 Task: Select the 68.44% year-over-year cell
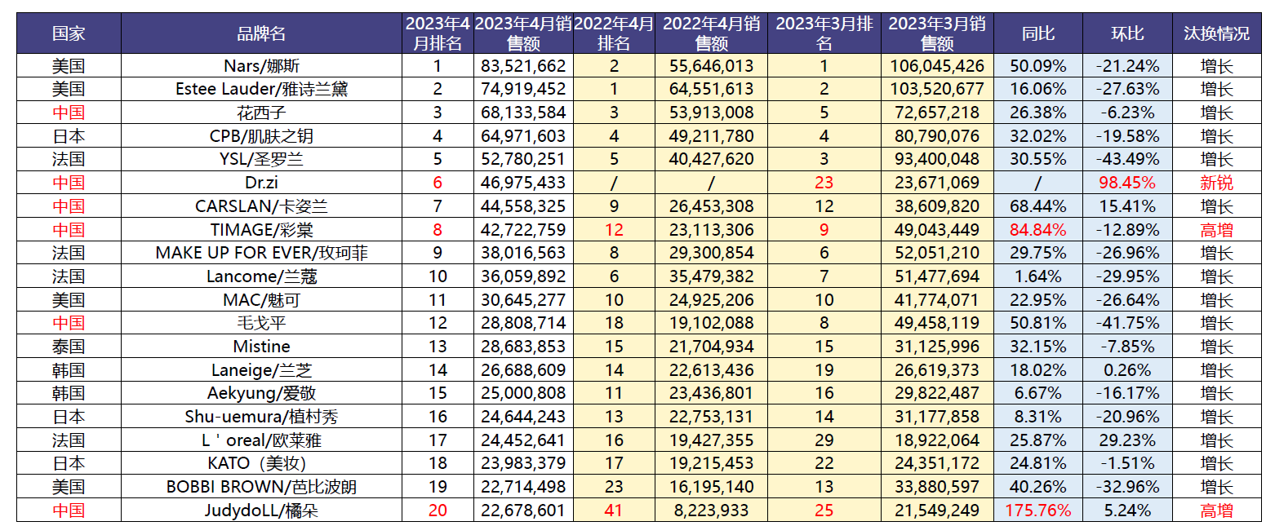pos(1038,206)
